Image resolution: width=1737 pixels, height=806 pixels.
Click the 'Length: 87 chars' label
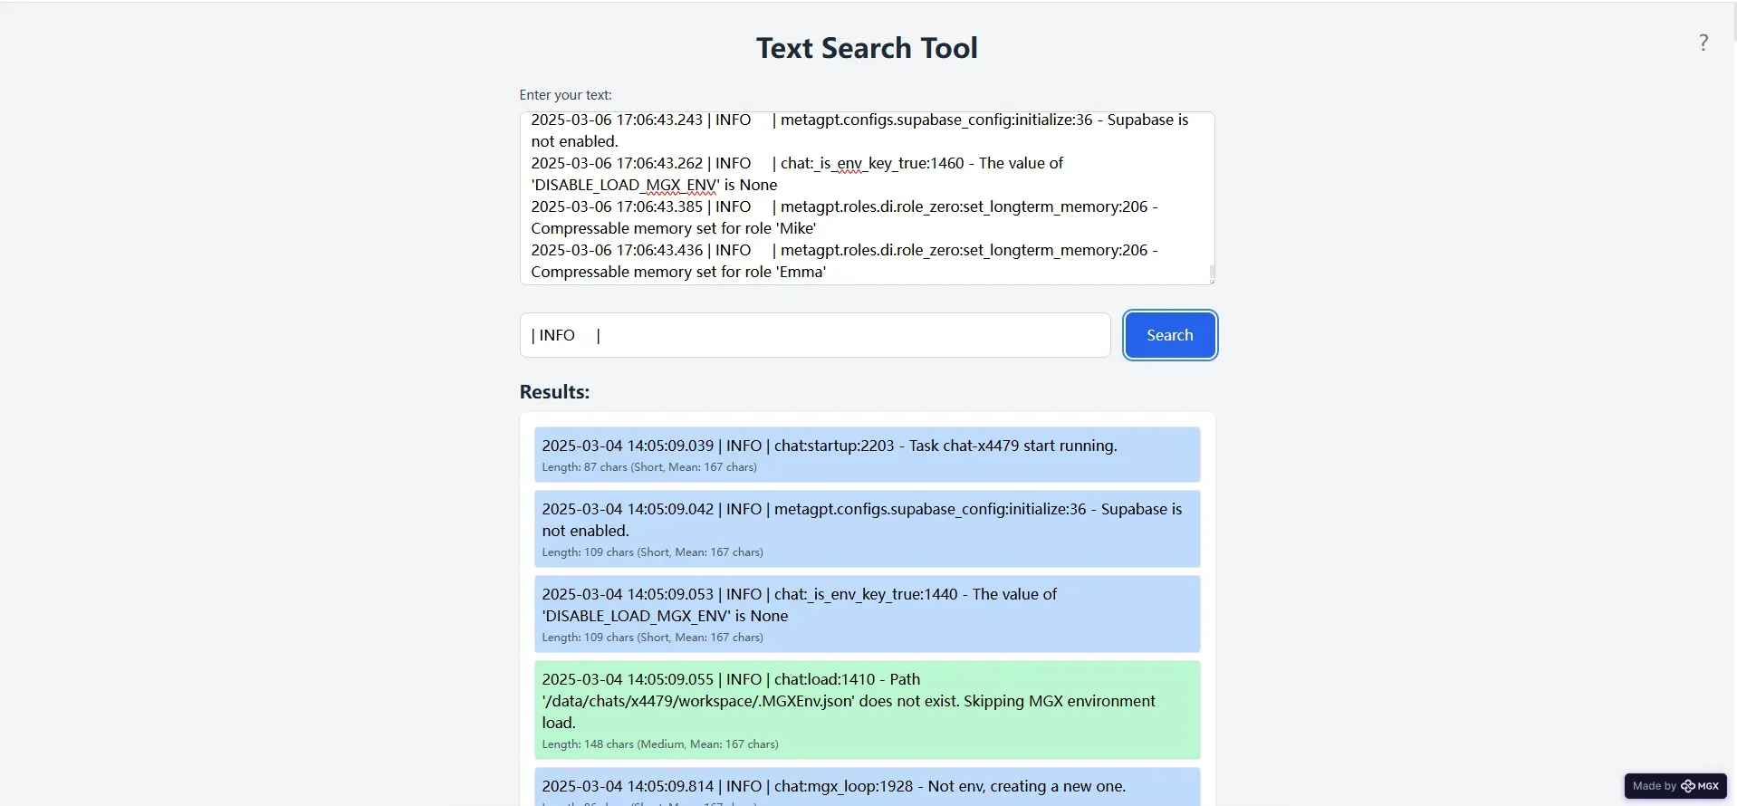649,467
